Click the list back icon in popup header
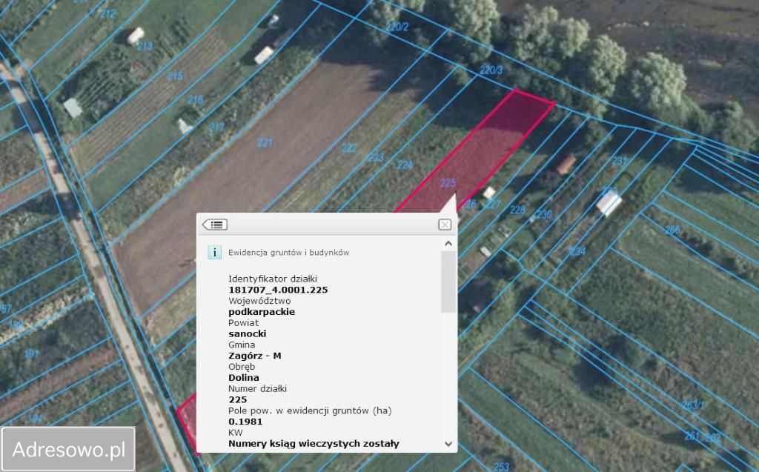 point(215,225)
